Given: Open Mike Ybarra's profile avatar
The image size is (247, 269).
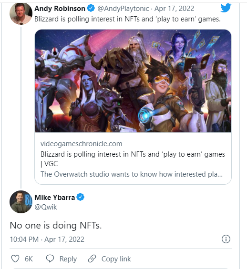Looking at the screenshot, I should point(21,202).
